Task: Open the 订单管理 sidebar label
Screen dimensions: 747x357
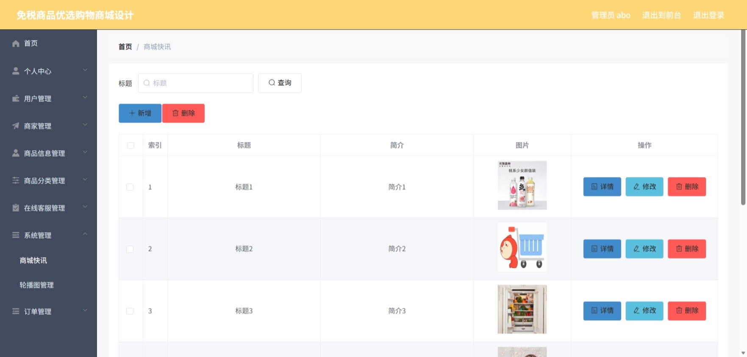Action: point(38,312)
